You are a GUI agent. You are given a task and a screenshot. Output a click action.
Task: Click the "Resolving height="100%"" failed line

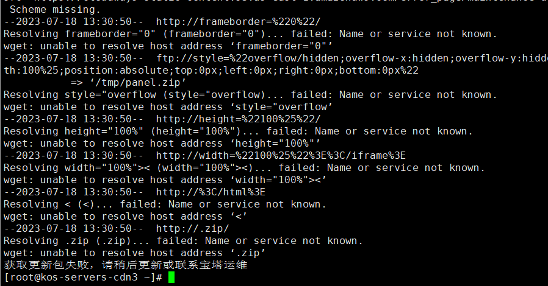[x=238, y=131]
